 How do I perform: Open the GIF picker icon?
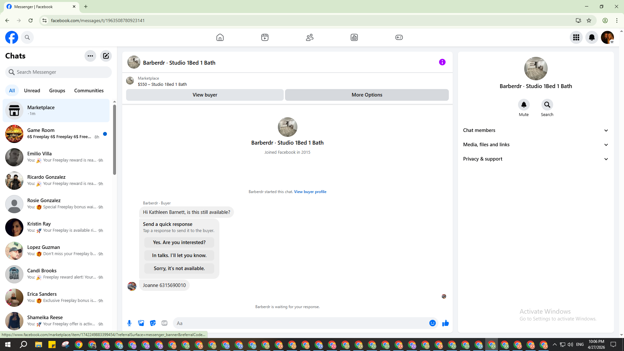(x=164, y=323)
